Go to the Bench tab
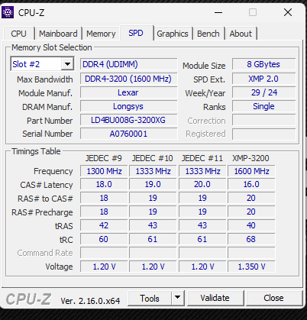307x320 pixels. click(x=208, y=34)
